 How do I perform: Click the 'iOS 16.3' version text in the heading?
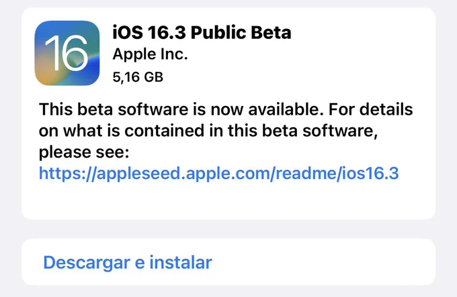(149, 32)
